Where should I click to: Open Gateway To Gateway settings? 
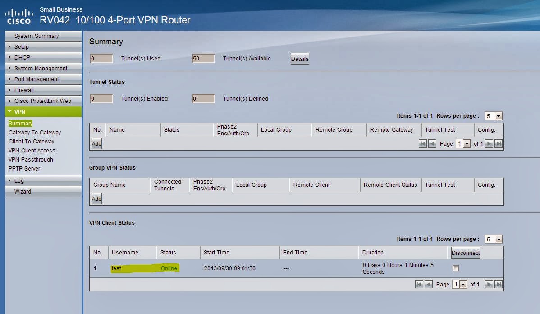[x=35, y=132]
